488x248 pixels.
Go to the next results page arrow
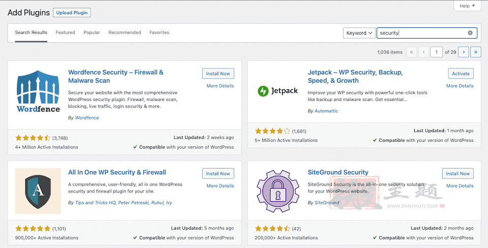tap(464, 52)
